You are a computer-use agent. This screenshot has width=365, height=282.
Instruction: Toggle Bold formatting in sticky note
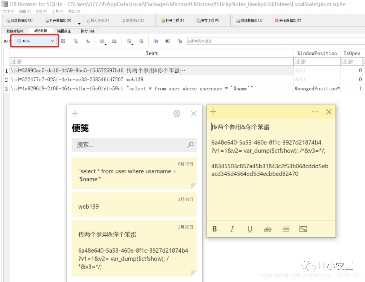pyautogui.click(x=214, y=229)
